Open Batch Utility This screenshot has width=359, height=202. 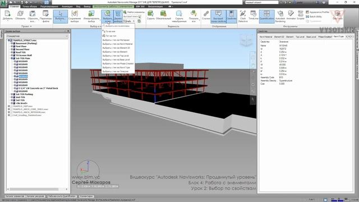[x=314, y=17]
